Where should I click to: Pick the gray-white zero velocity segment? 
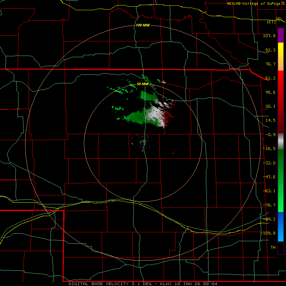click(x=281, y=141)
